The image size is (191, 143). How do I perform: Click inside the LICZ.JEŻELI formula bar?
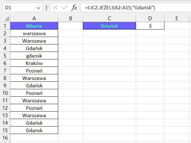(x=134, y=7)
